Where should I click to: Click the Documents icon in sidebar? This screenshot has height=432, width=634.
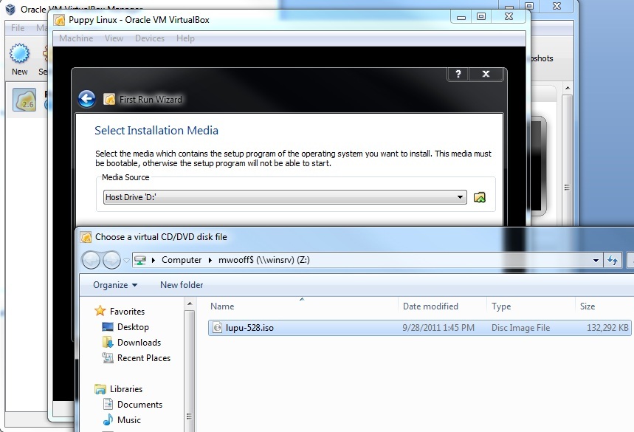pyautogui.click(x=108, y=404)
